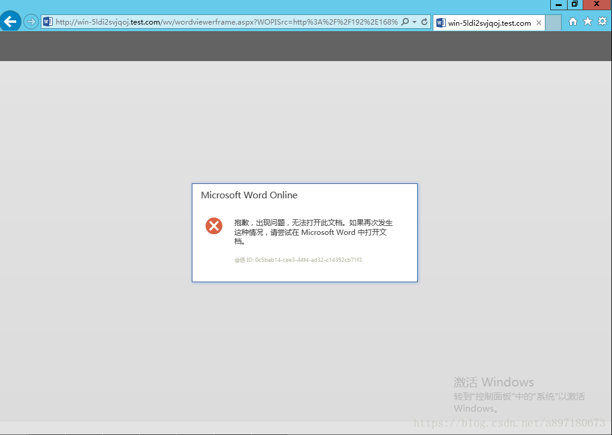The height and width of the screenshot is (435, 612).
Task: Refresh the page with the reload icon
Action: (424, 22)
